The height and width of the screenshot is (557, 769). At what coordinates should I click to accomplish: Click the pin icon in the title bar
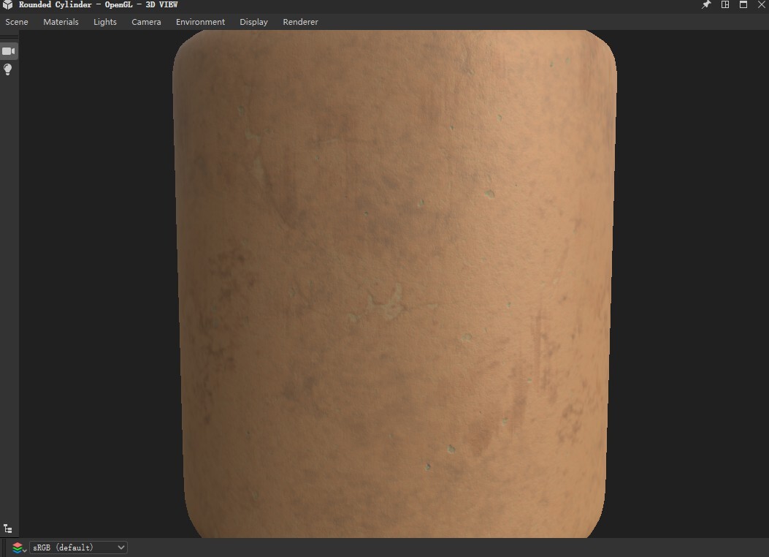705,4
